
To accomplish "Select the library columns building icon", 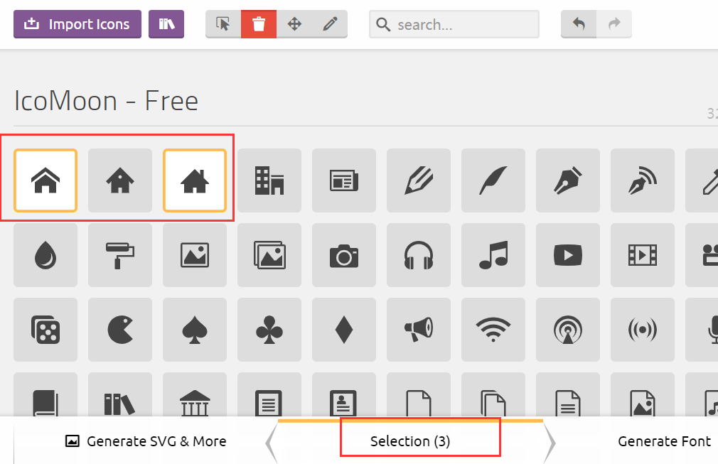I will pyautogui.click(x=195, y=394).
